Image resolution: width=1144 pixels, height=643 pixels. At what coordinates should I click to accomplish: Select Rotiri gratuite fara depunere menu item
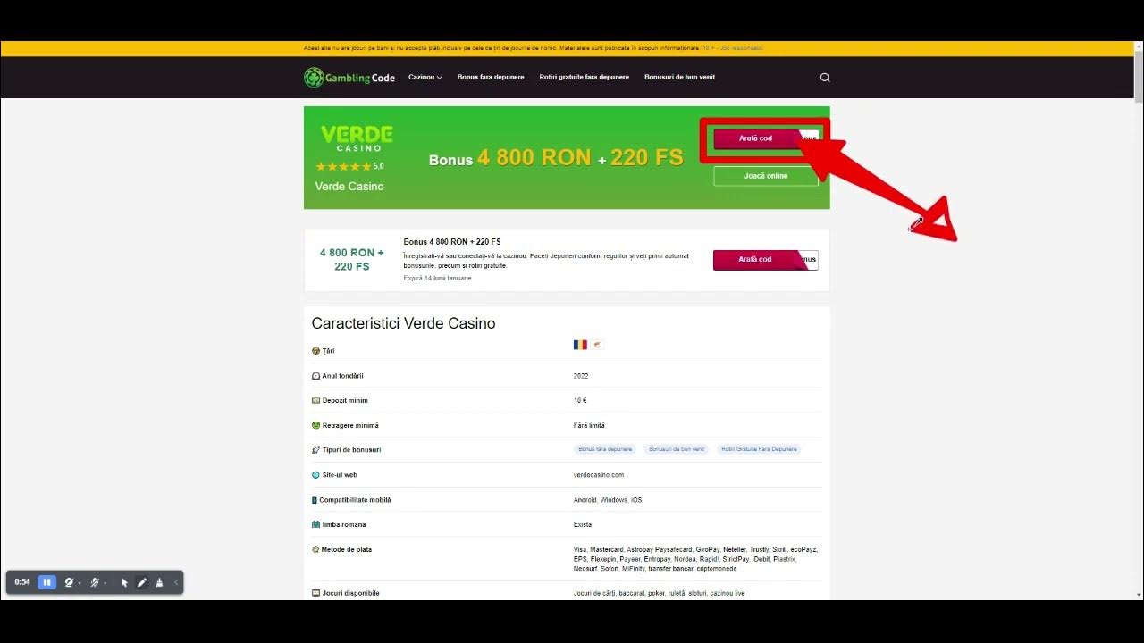pyautogui.click(x=584, y=77)
